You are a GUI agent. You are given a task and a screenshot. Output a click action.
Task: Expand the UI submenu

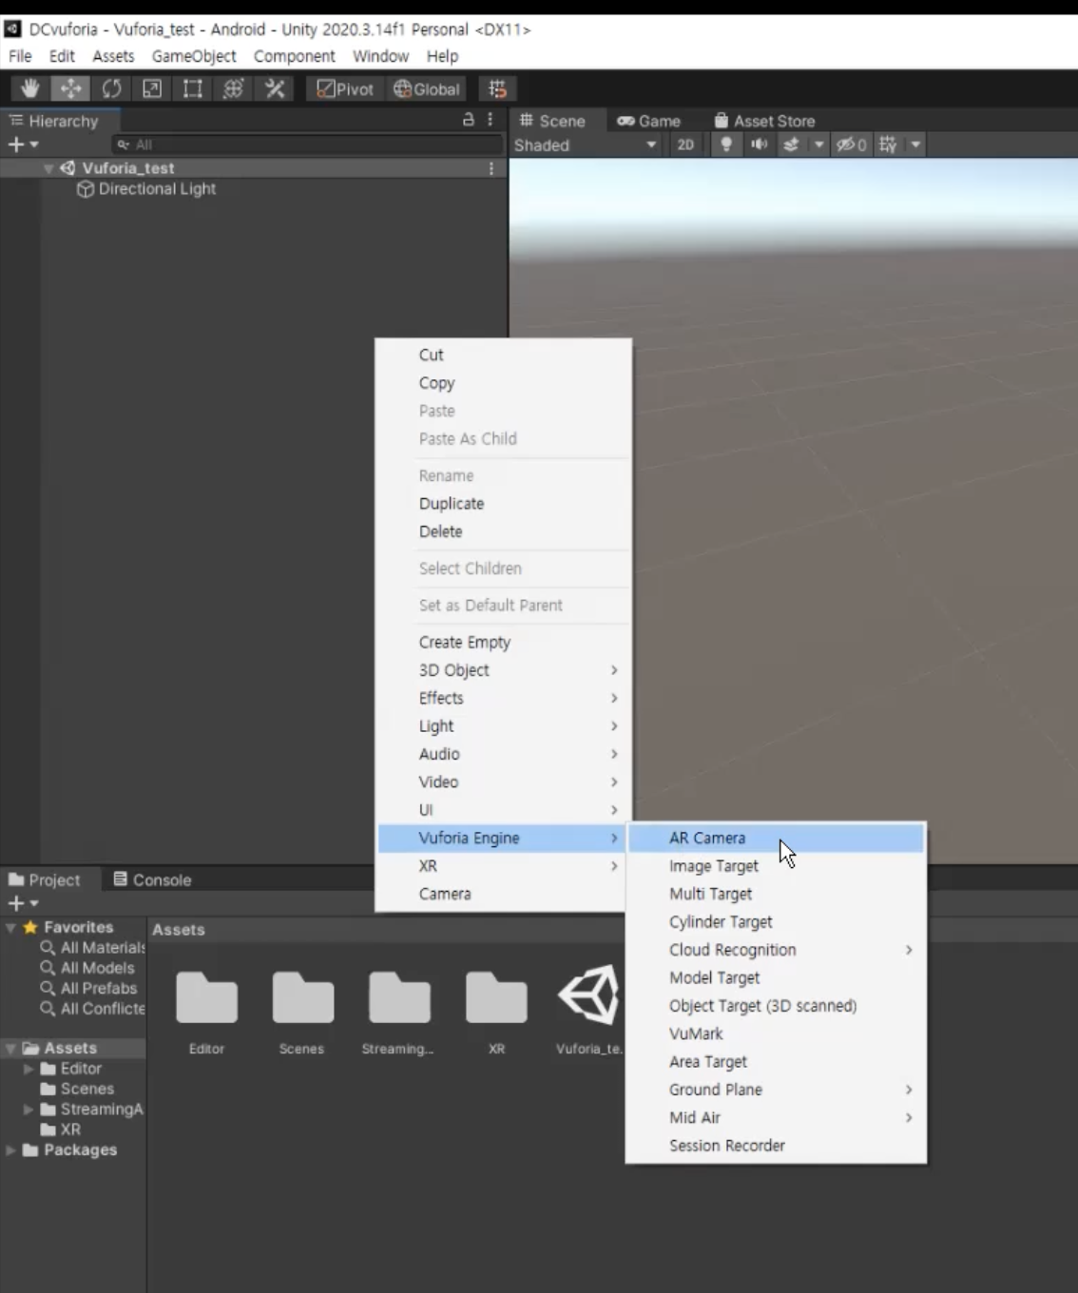point(504,810)
